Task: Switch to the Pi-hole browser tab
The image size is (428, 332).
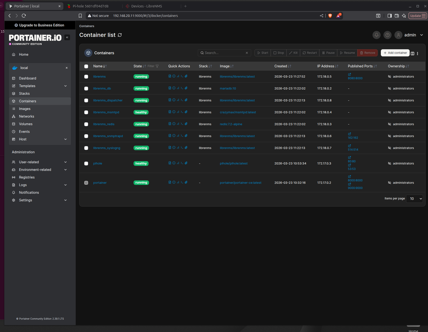Action: pyautogui.click(x=91, y=6)
